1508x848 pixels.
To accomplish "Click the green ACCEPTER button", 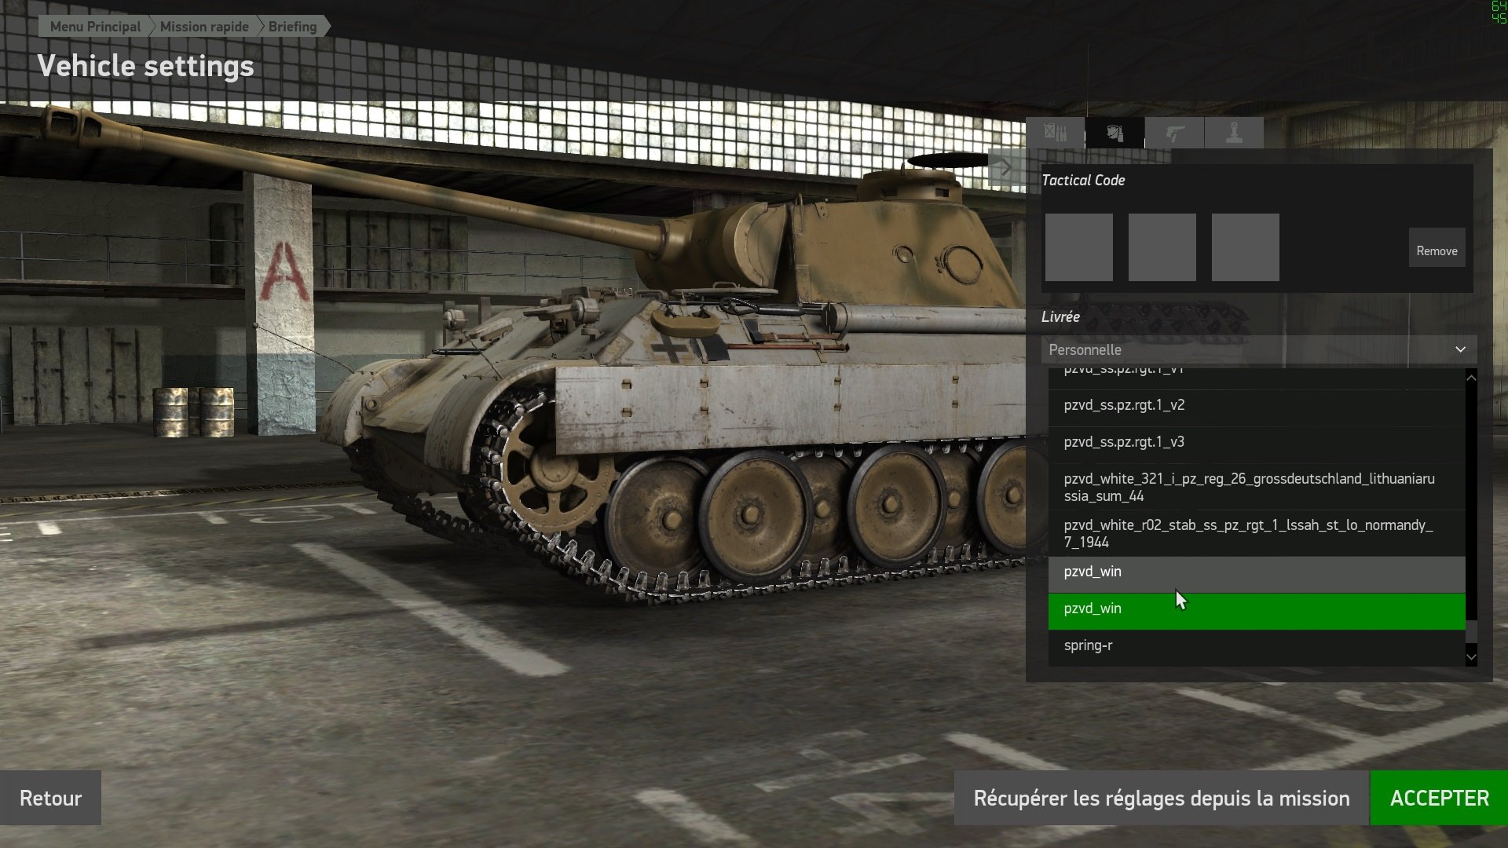I will coord(1439,798).
